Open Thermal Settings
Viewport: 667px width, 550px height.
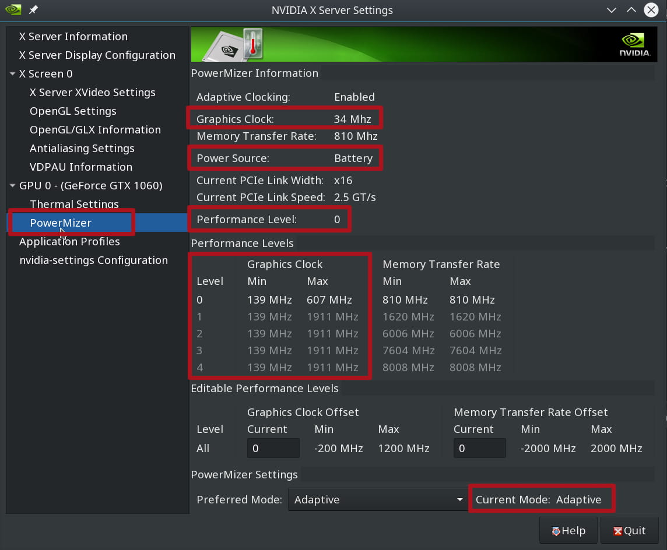74,204
